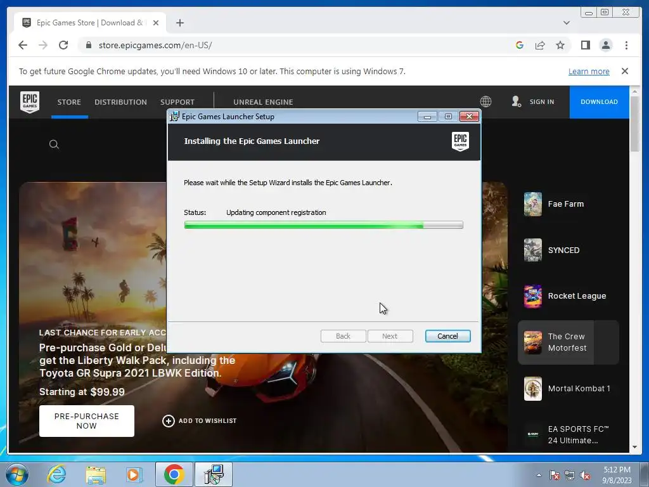649x487 pixels.
Task: Open Chrome profile avatar
Action: [605, 45]
